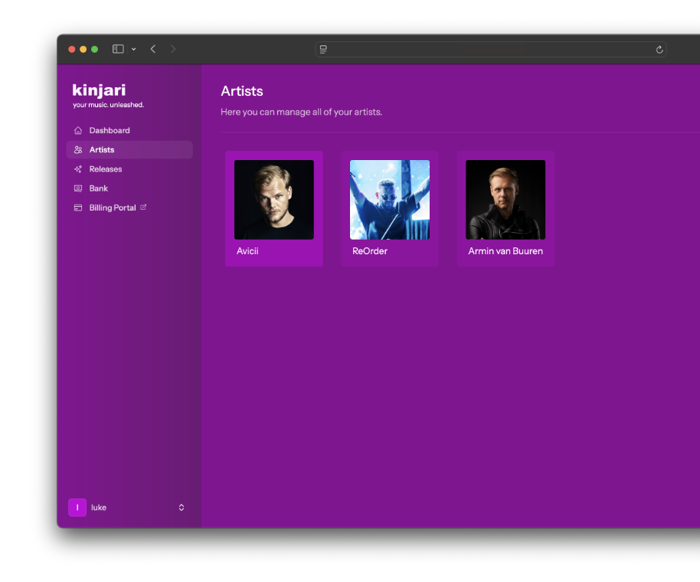Reload the page with refresh icon
The width and height of the screenshot is (700, 582).
coord(659,50)
